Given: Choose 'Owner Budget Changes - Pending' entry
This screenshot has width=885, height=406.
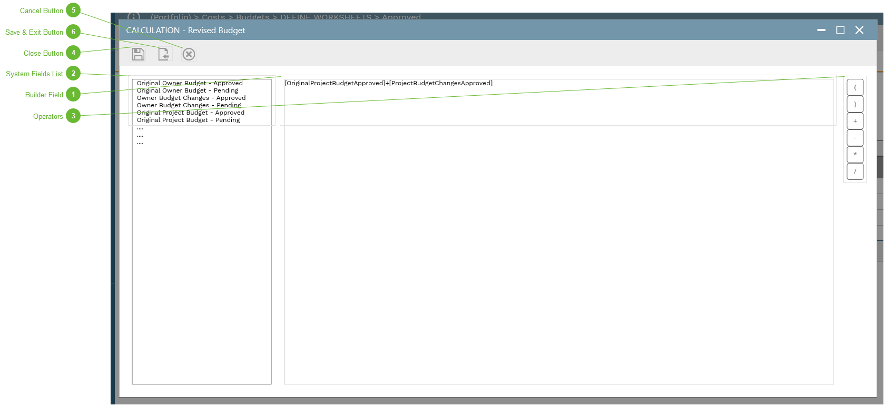Looking at the screenshot, I should [189, 105].
